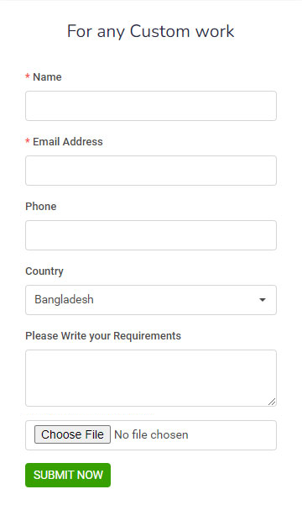Click the 'No file chosen' text

151,434
